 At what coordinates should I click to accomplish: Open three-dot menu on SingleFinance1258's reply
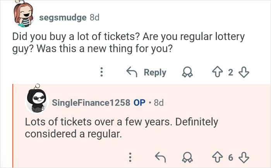pyautogui.click(x=130, y=157)
